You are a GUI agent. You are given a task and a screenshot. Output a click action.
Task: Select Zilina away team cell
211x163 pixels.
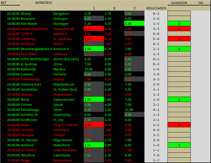point(57,64)
